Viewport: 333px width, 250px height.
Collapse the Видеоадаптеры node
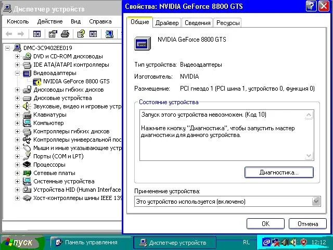(17, 73)
